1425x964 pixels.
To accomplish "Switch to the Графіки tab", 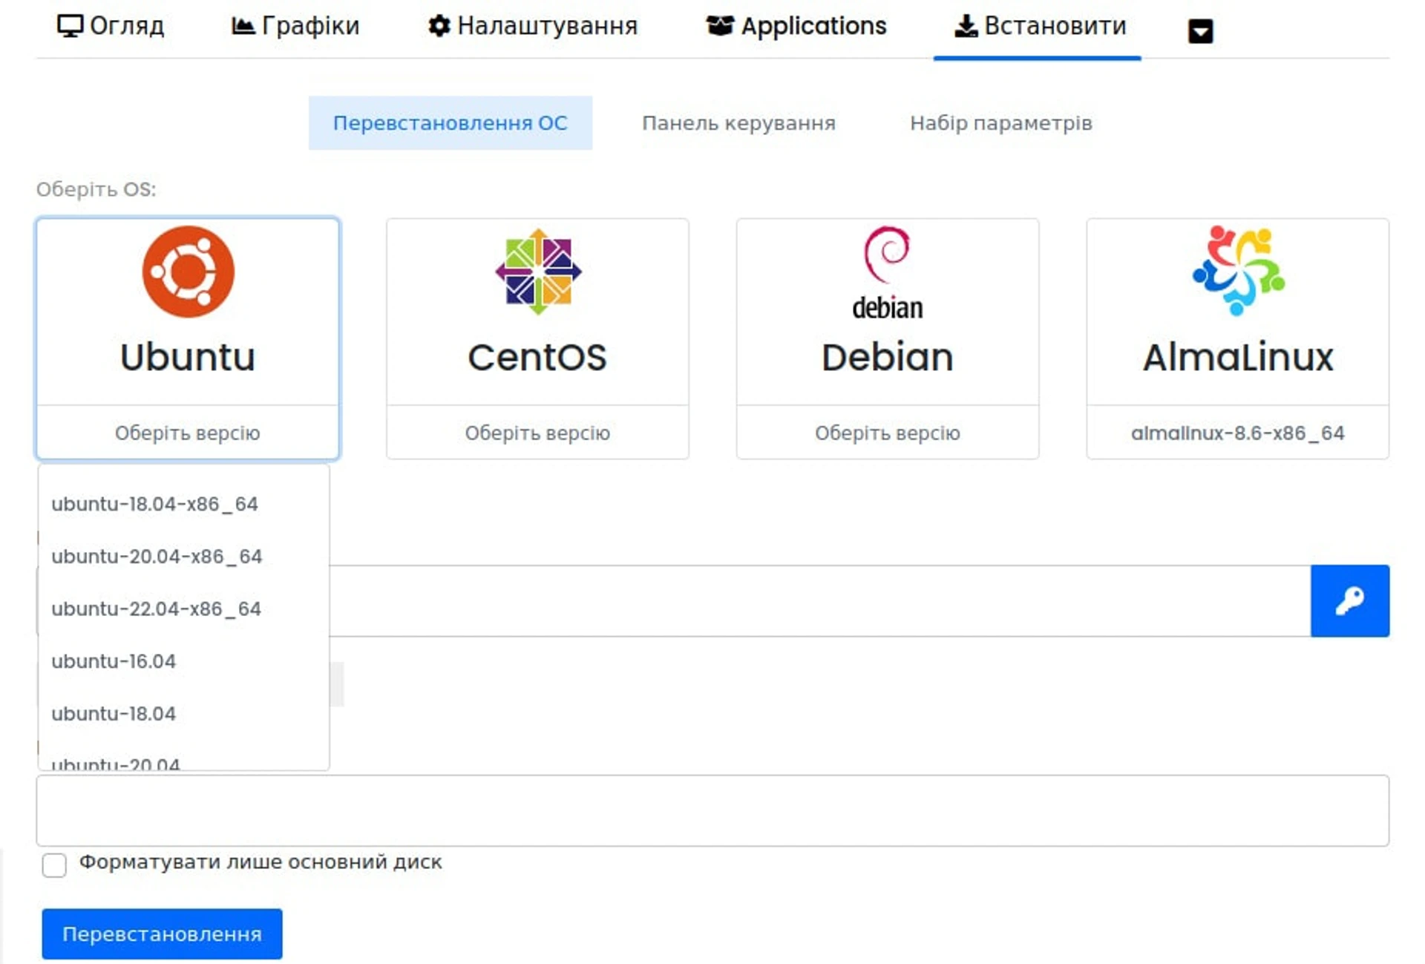I will click(x=295, y=26).
